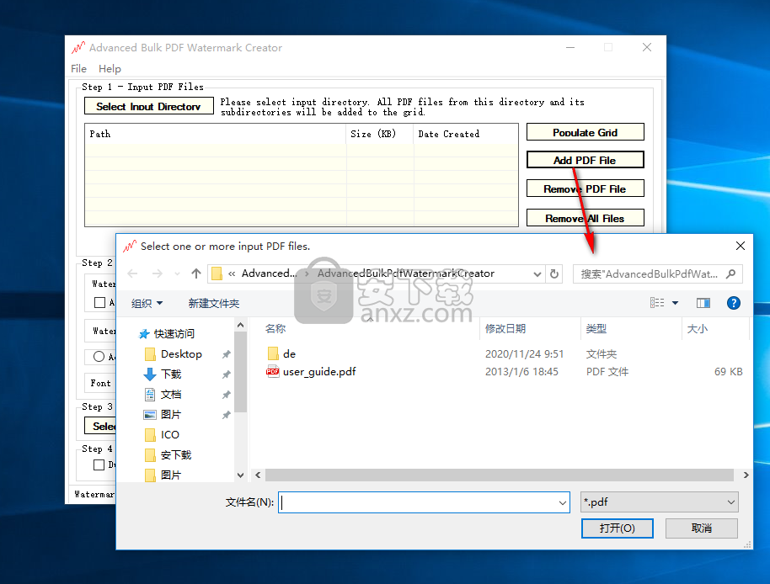Click Remove All Files button
770x584 pixels.
pyautogui.click(x=585, y=218)
